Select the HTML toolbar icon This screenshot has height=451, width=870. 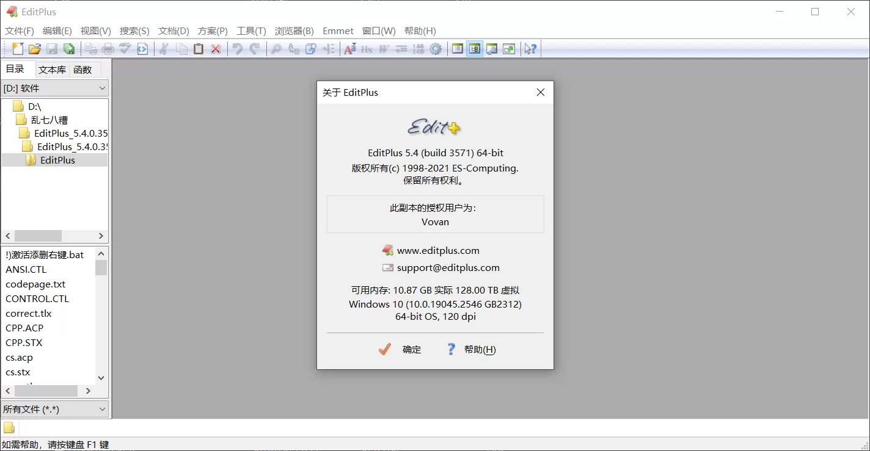(x=142, y=49)
